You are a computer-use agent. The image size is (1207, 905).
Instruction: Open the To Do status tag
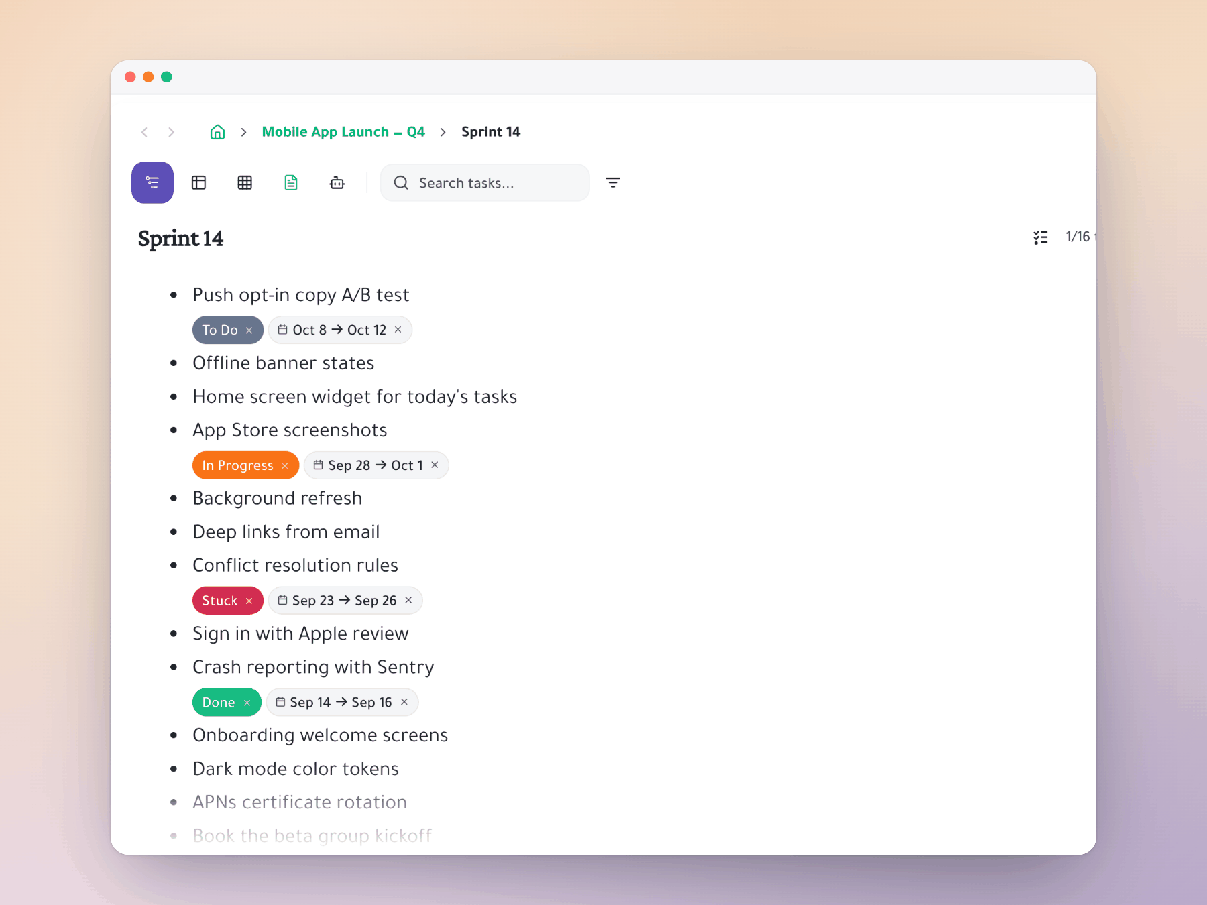pyautogui.click(x=220, y=330)
